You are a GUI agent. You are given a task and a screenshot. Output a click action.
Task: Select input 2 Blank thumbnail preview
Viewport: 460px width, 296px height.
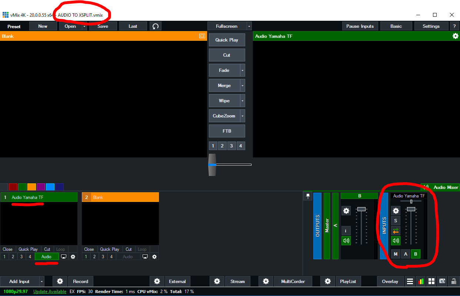tap(120, 224)
